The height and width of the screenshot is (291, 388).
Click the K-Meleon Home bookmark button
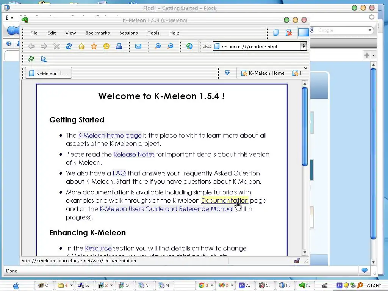pyautogui.click(x=263, y=73)
